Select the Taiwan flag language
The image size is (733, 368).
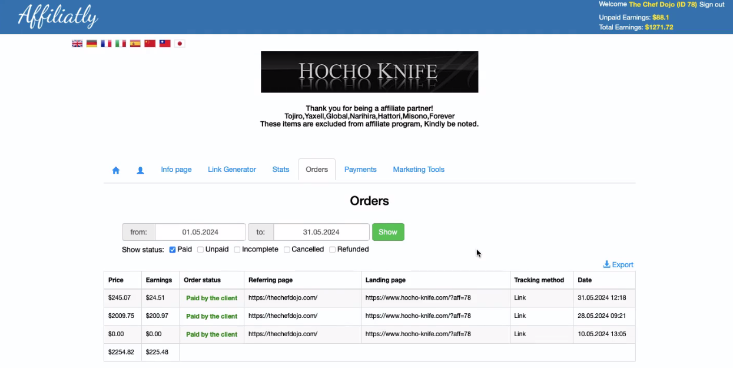tap(165, 44)
